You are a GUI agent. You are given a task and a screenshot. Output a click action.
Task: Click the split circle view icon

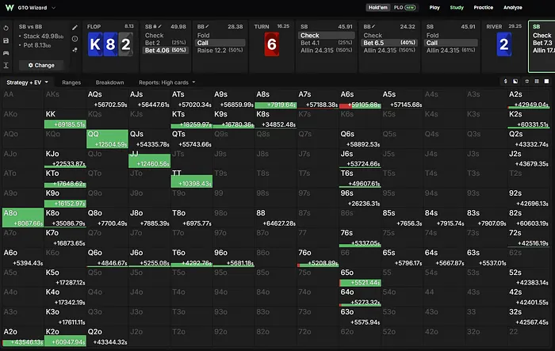(x=526, y=82)
